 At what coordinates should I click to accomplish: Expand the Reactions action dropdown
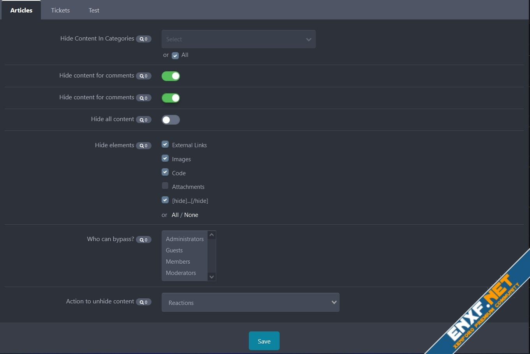(x=250, y=303)
